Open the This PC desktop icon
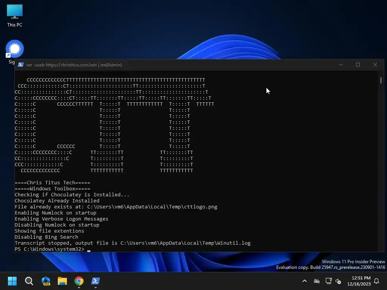Image resolution: width=387 pixels, height=290 pixels. click(15, 15)
